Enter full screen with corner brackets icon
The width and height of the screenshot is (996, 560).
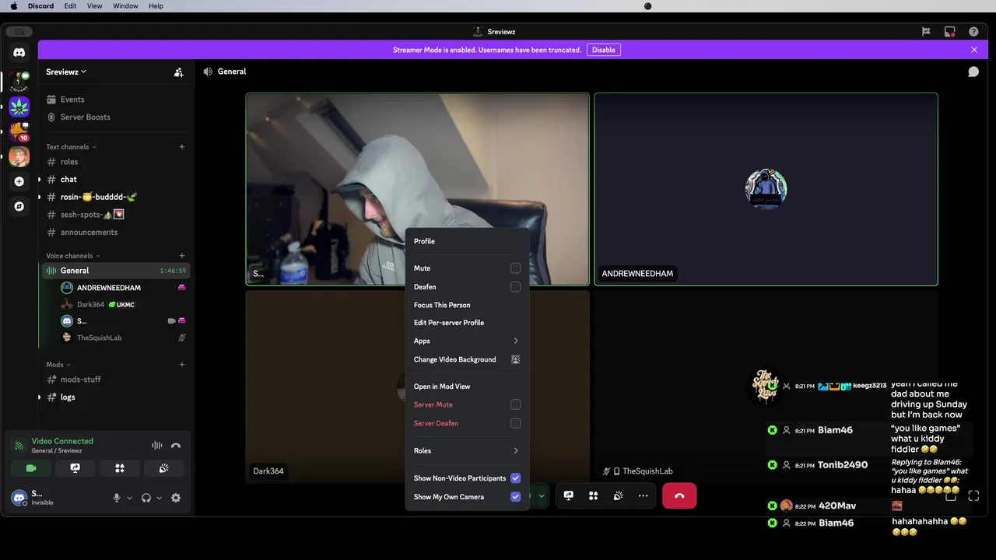(973, 495)
